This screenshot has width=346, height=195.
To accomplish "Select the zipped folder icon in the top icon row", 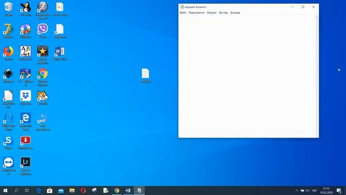I will click(x=60, y=9).
